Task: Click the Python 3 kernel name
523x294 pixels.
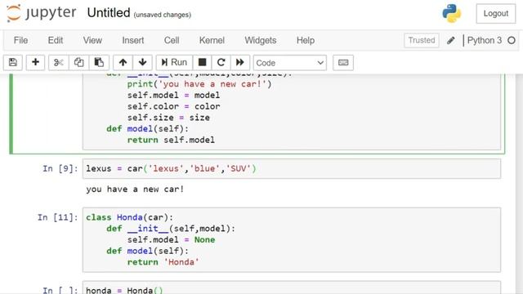Action: coord(485,40)
